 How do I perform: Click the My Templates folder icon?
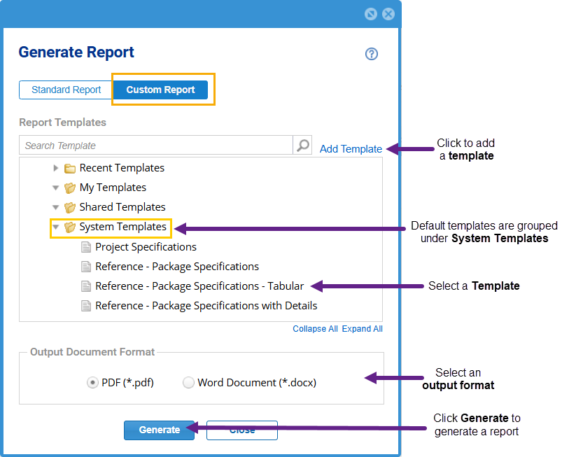(70, 188)
